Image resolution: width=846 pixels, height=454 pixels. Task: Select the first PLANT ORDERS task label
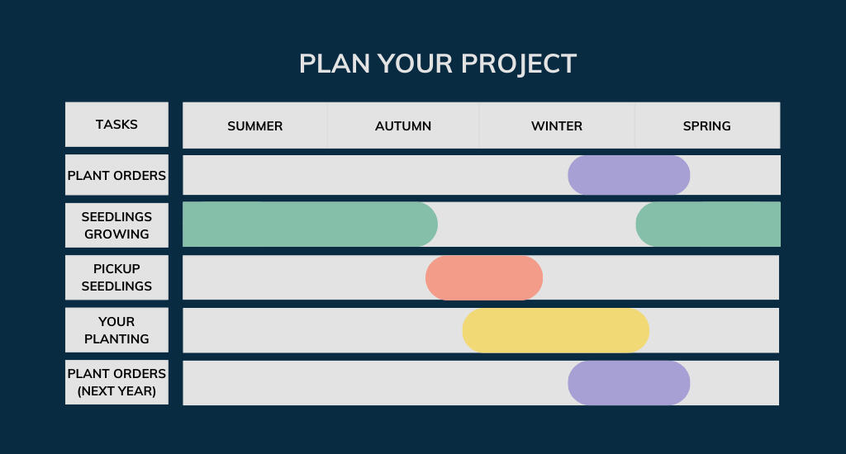click(x=116, y=175)
